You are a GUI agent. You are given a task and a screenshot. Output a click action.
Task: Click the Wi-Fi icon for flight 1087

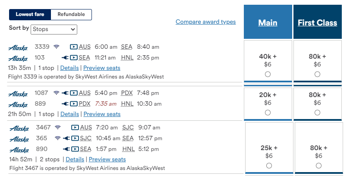[57, 93]
